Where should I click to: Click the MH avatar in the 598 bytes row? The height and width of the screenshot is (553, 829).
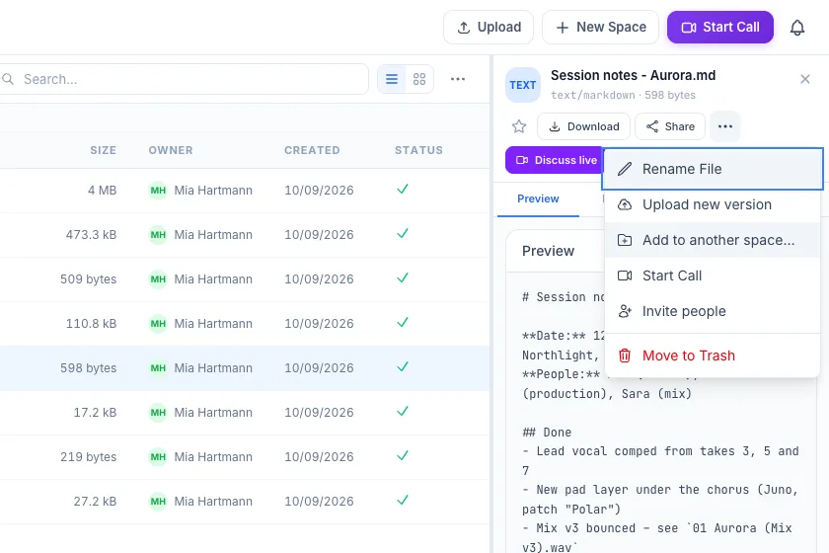[x=158, y=368]
